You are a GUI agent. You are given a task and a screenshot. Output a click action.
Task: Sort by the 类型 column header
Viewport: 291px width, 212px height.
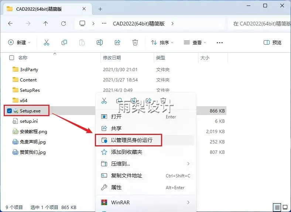[x=160, y=58]
